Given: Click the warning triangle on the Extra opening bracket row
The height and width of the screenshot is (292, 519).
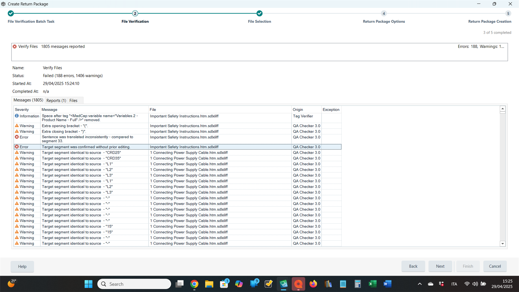Looking at the screenshot, I should 17,126.
